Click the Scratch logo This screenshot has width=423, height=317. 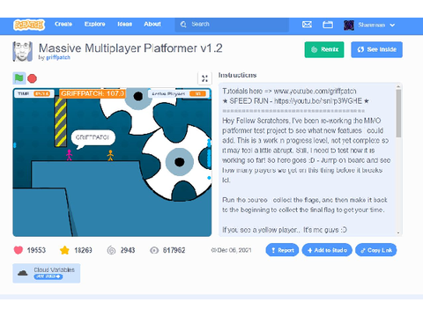pos(29,25)
